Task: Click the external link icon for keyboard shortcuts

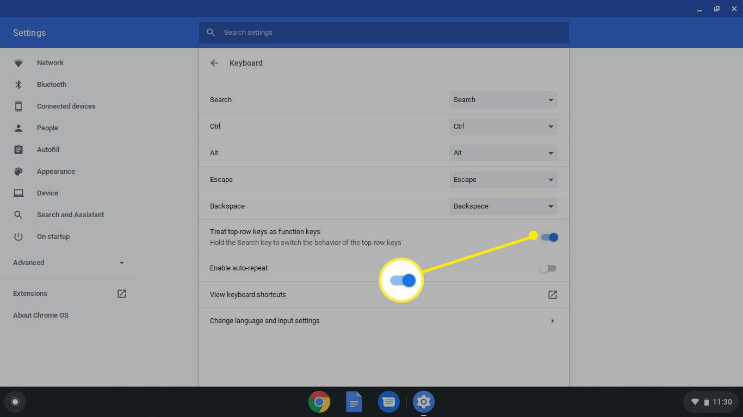Action: [552, 295]
